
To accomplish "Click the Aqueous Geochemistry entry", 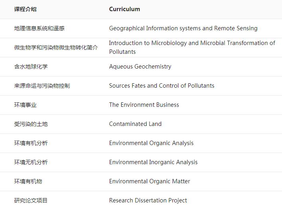I will coord(140,67).
